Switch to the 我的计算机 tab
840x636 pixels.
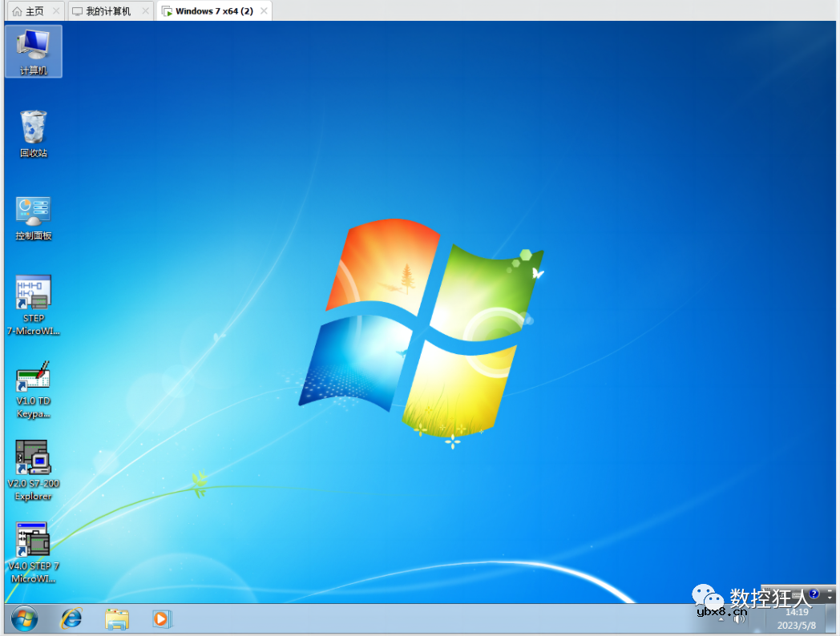pyautogui.click(x=108, y=11)
